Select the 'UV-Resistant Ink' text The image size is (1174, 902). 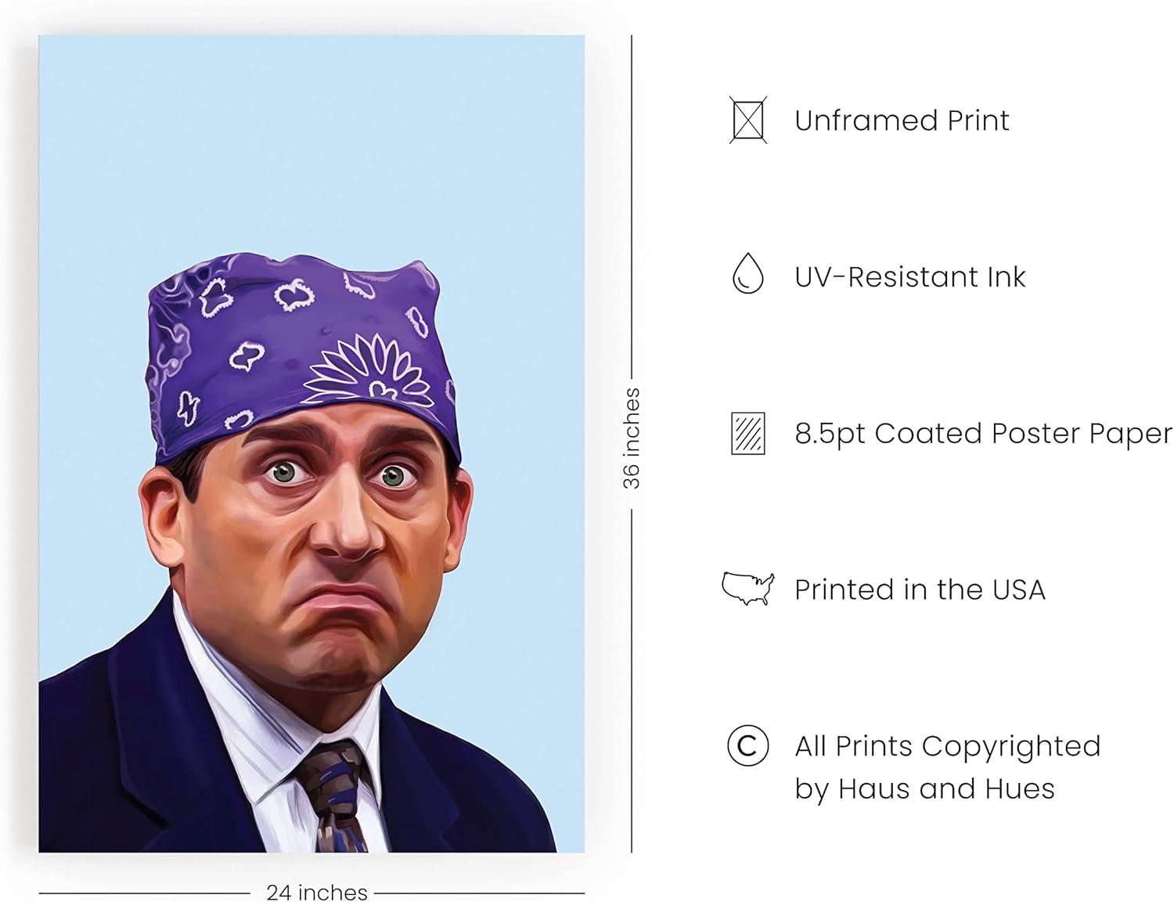(x=909, y=277)
